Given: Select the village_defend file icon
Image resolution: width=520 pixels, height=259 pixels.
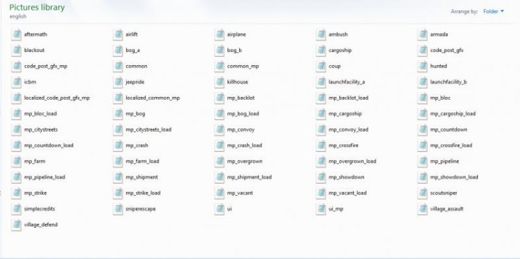Looking at the screenshot, I should [x=16, y=224].
